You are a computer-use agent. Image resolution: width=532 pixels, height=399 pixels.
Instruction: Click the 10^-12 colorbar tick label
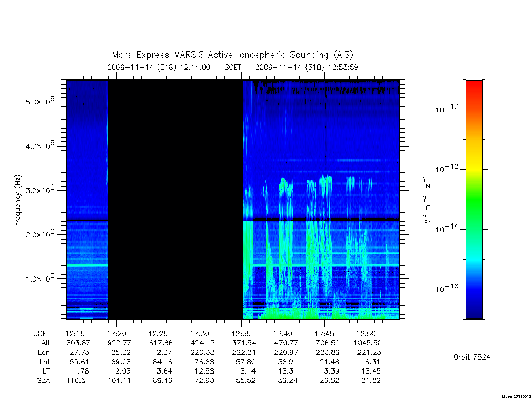(447, 168)
